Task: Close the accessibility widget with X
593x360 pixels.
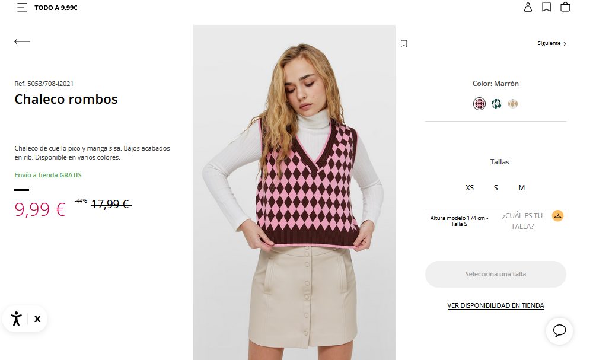Action: click(x=37, y=319)
